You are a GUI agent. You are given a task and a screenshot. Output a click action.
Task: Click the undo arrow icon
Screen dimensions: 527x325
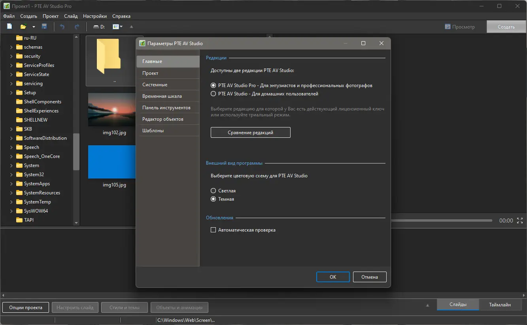pyautogui.click(x=62, y=27)
